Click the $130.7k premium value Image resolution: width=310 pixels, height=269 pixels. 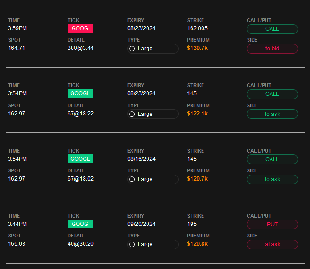coord(197,48)
